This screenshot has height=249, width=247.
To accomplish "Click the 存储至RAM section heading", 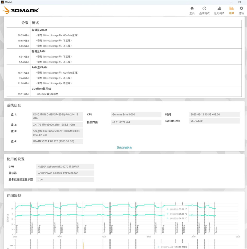I will point(38,51).
